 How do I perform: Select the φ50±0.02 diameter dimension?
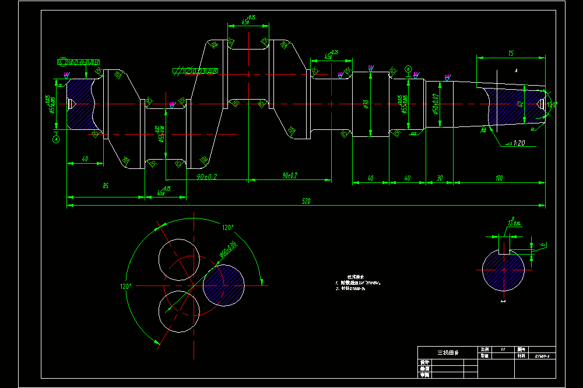pos(436,104)
